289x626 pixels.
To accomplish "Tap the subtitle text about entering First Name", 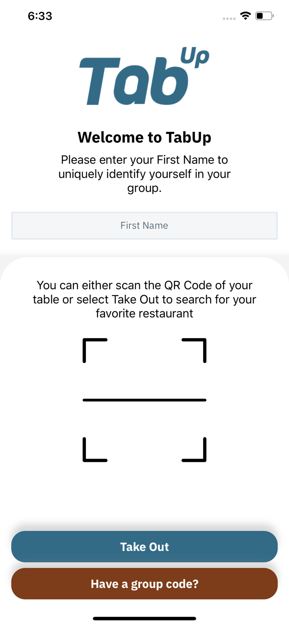I will point(145,174).
